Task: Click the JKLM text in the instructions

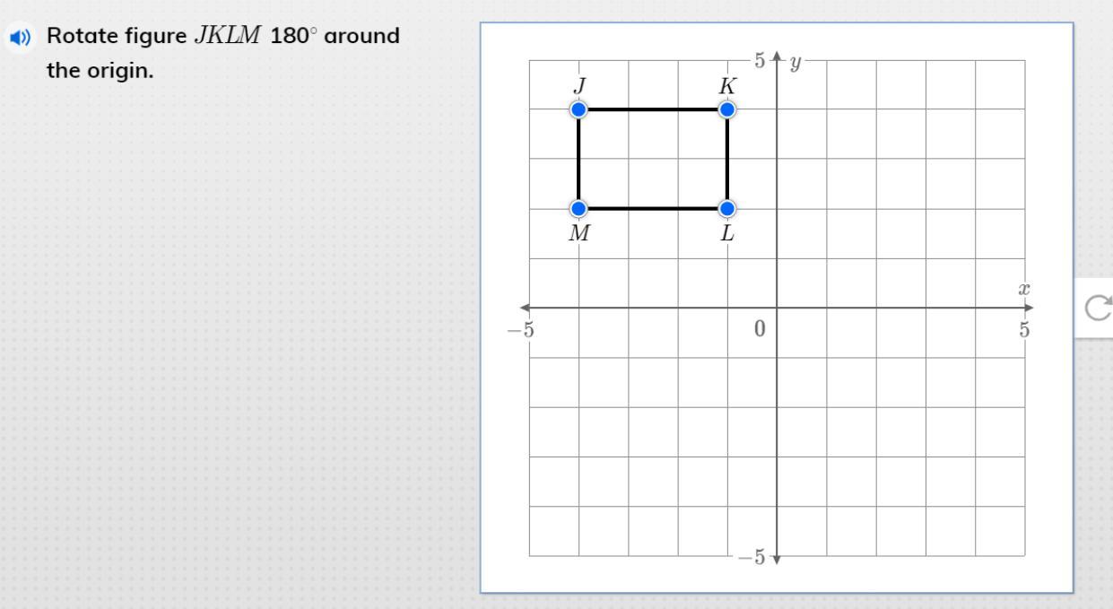Action: (x=228, y=37)
